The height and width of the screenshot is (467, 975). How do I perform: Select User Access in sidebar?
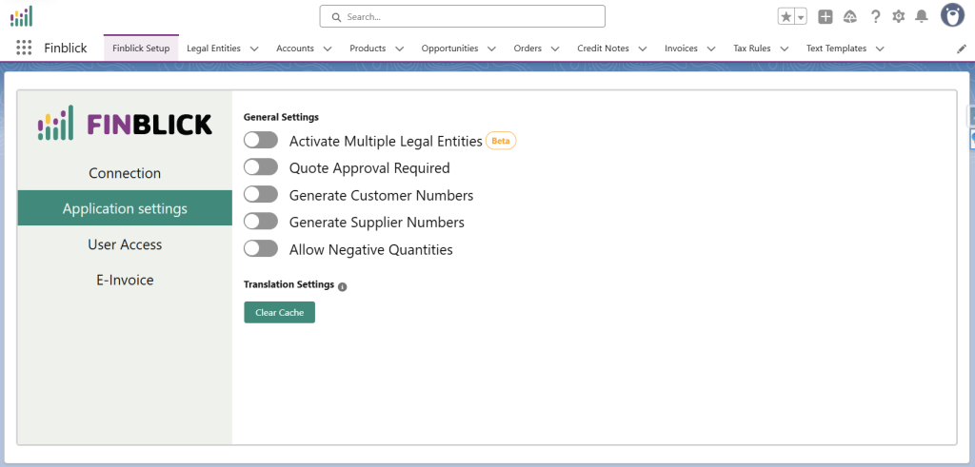click(125, 244)
